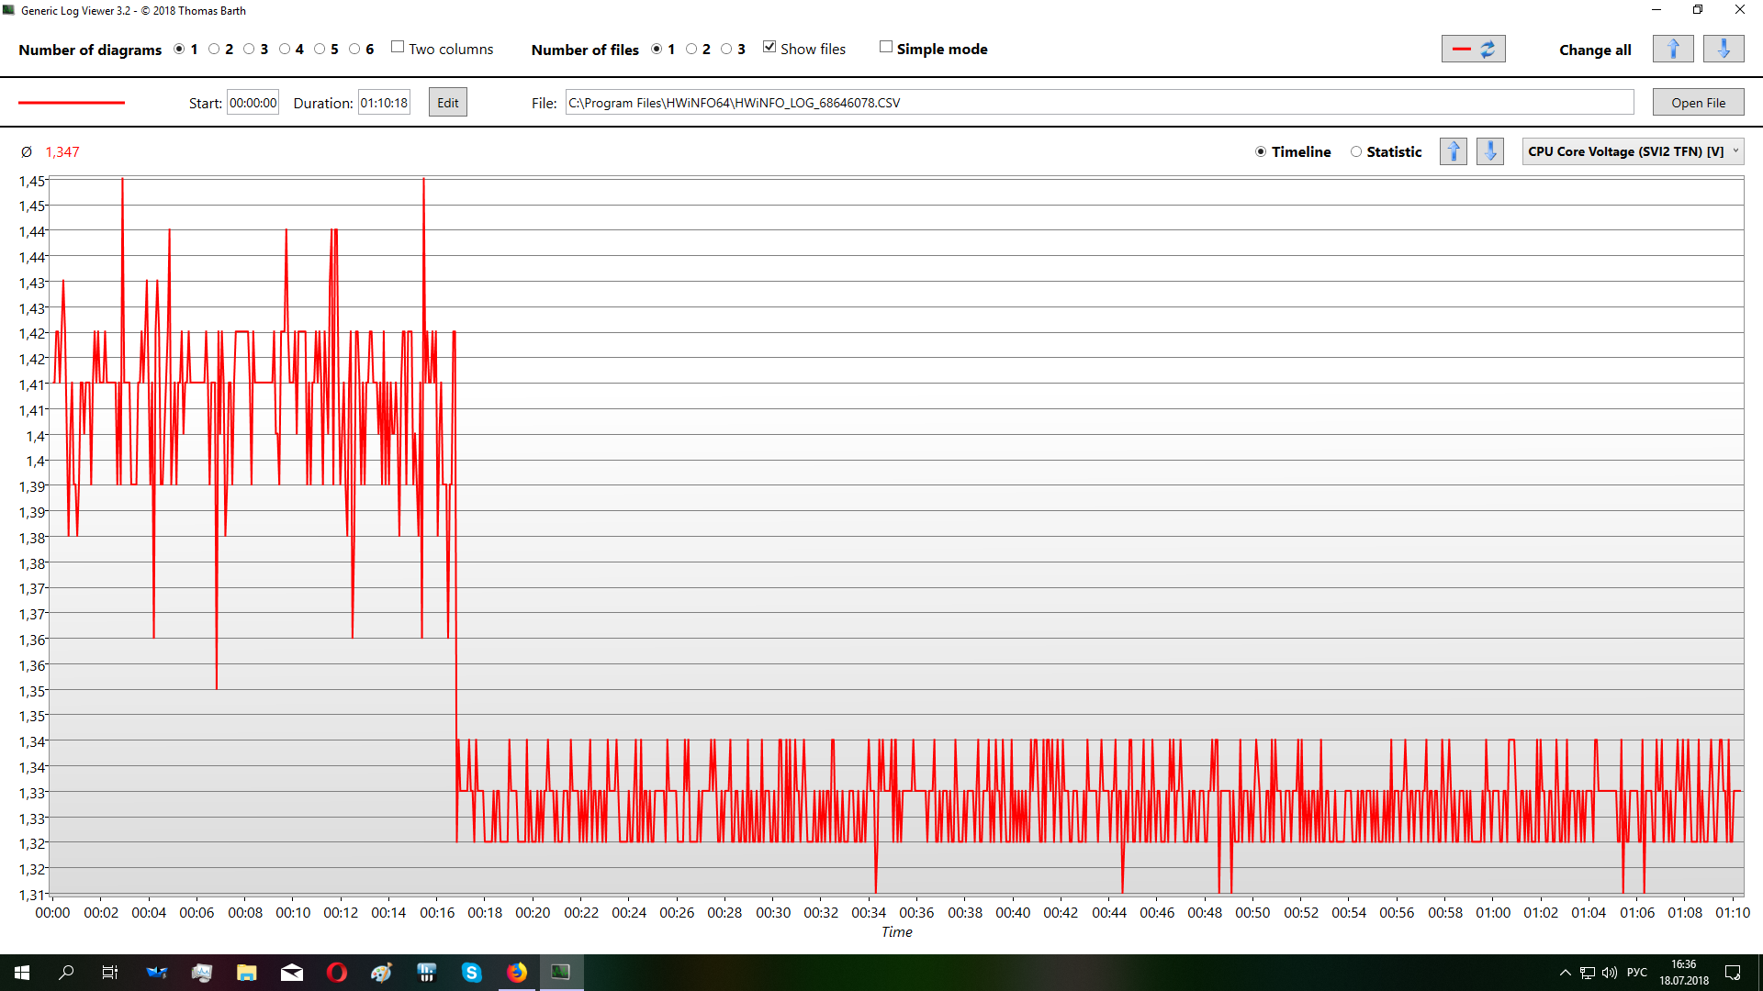Enable Two columns checkbox

(398, 48)
